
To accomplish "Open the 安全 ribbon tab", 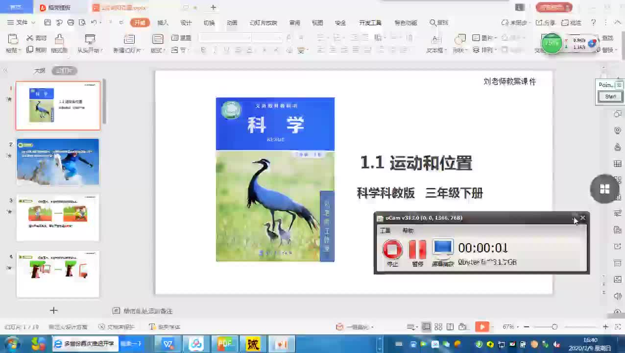I will tap(340, 23).
